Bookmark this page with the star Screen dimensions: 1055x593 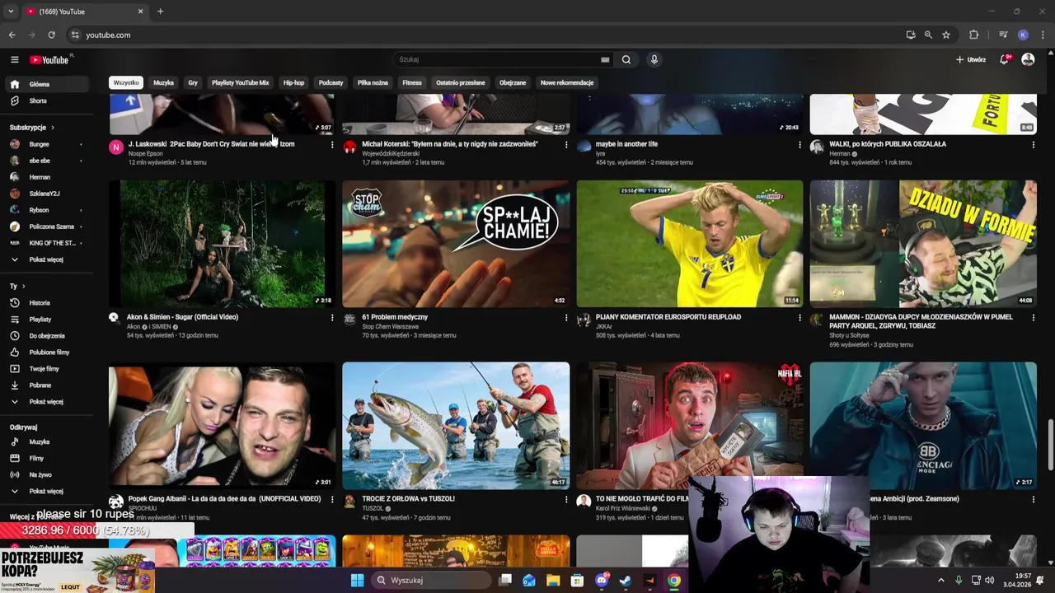click(x=946, y=35)
